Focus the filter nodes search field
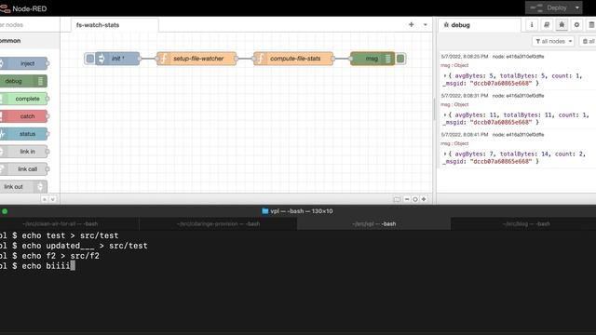Screen dimensions: 596x335 coord(29,25)
